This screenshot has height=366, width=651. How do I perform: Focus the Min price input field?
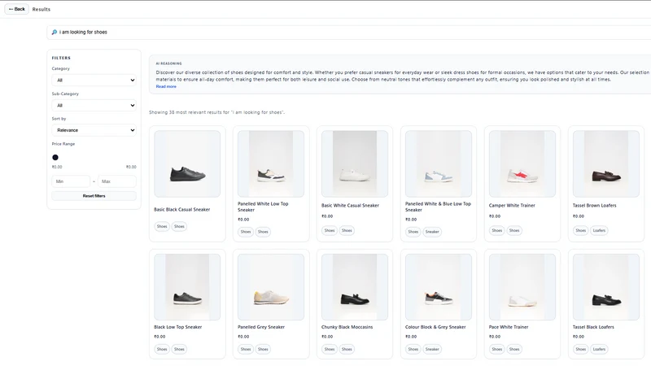pyautogui.click(x=71, y=181)
